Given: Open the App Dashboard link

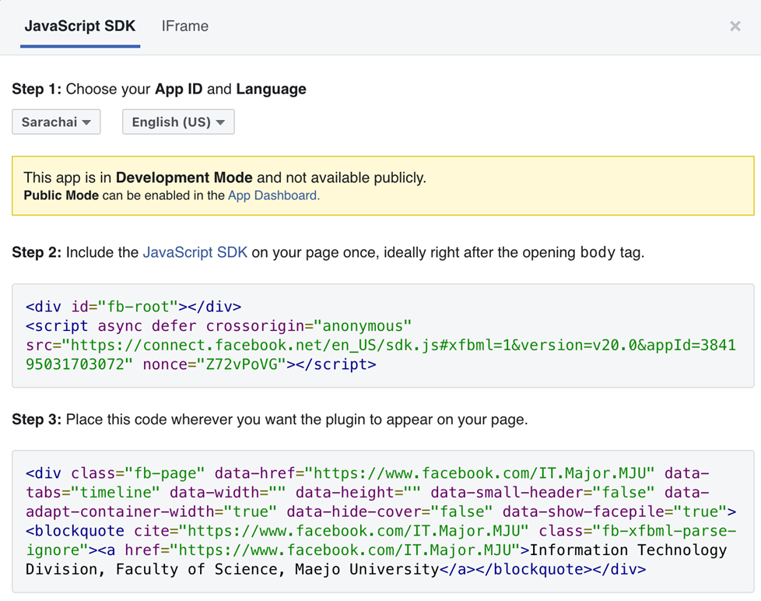Looking at the screenshot, I should pyautogui.click(x=274, y=195).
